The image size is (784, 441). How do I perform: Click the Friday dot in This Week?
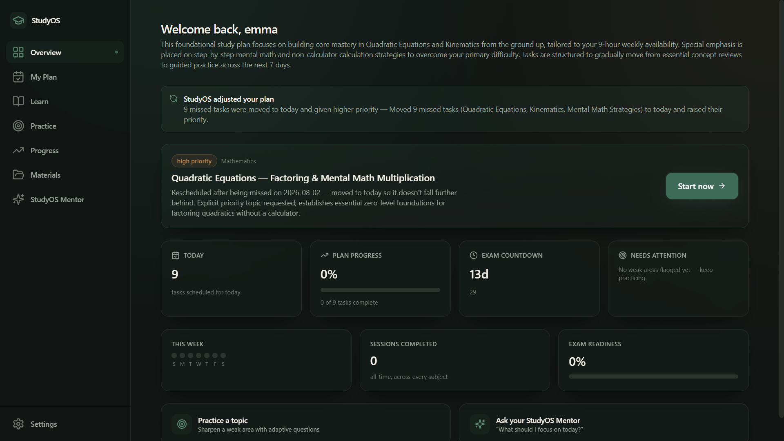(215, 355)
